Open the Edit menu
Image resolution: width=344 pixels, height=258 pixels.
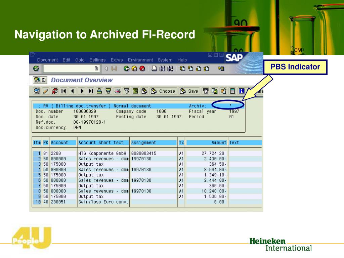tap(67, 60)
